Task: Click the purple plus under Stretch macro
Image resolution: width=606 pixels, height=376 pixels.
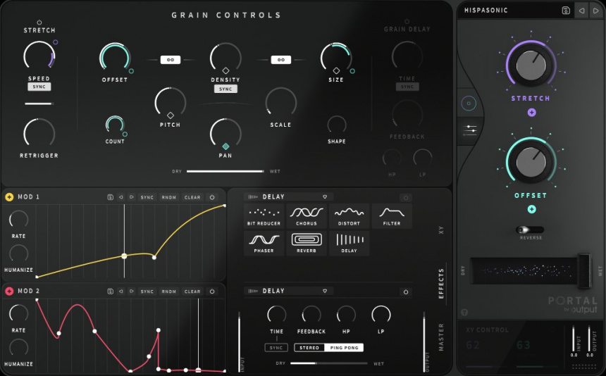Action: pyautogui.click(x=532, y=113)
